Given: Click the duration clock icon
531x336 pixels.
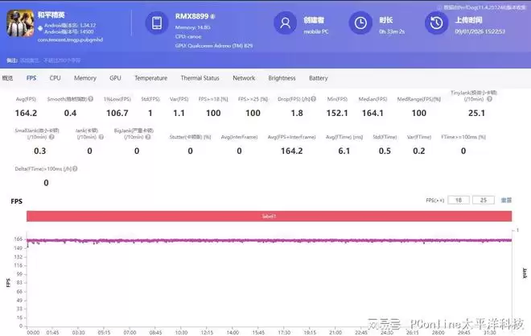Looking at the screenshot, I should pos(363,23).
